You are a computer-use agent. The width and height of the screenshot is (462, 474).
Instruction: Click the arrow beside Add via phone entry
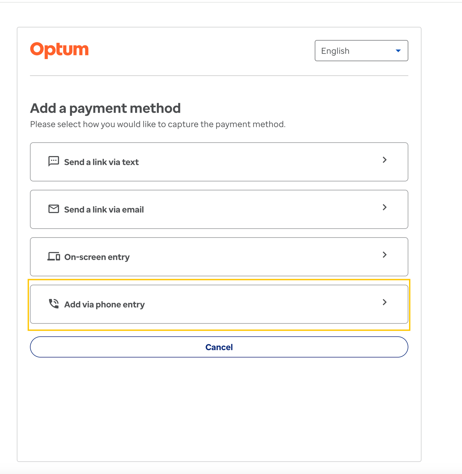pyautogui.click(x=384, y=302)
